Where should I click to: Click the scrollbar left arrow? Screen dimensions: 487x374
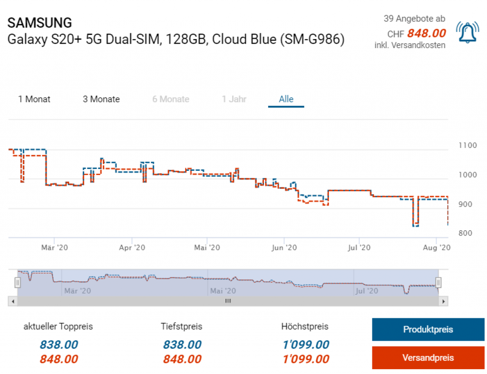tap(13, 301)
